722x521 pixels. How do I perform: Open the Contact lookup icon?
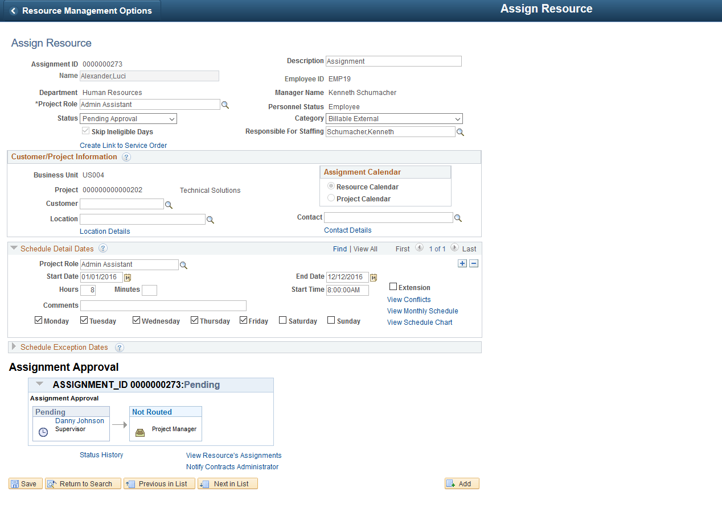point(458,217)
